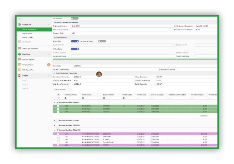Run Script 1 from Scripts list
This screenshot has height=164, width=234.
pyautogui.click(x=25, y=80)
